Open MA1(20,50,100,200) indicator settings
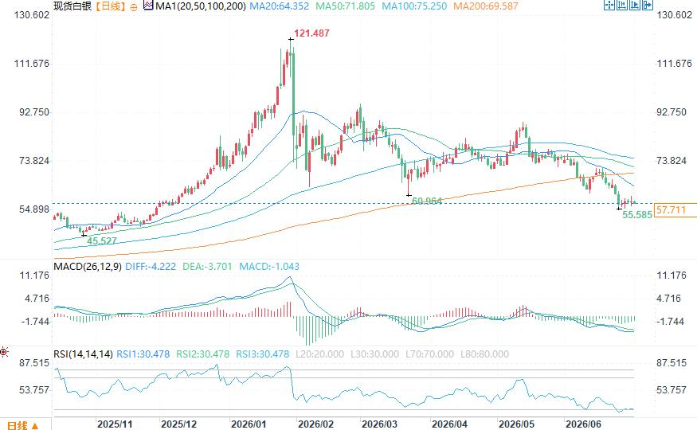This screenshot has height=430, width=697. click(201, 6)
